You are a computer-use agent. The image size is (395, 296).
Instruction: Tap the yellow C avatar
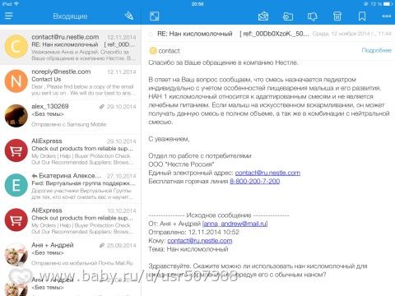[16, 47]
